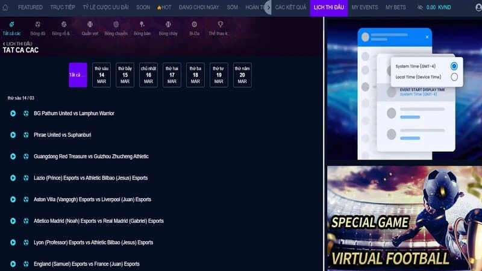Open Guangdong Red Treasure vs Guizhou match
The image size is (482, 271).
point(91,157)
